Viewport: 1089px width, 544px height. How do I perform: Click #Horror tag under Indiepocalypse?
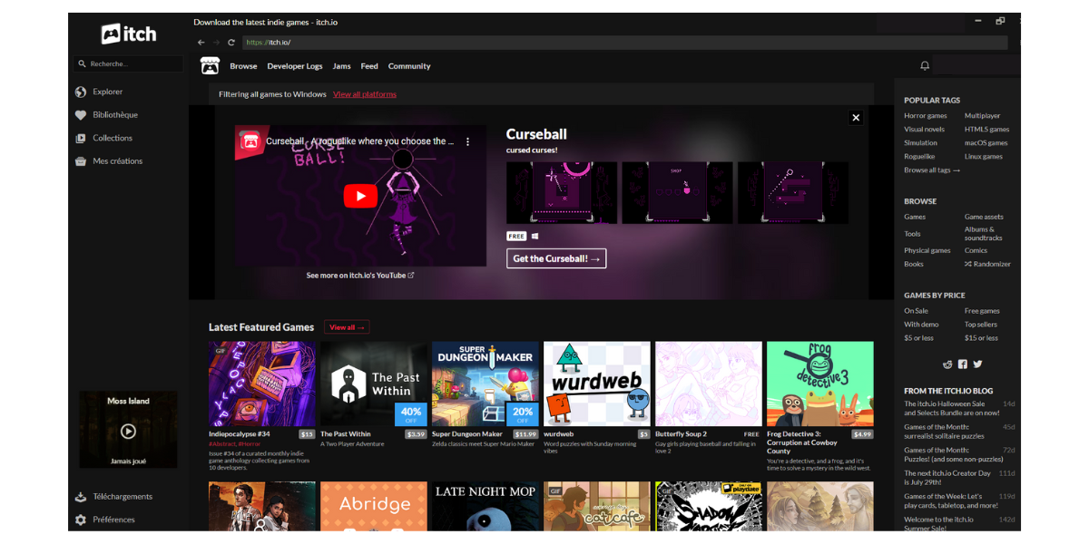pos(248,444)
